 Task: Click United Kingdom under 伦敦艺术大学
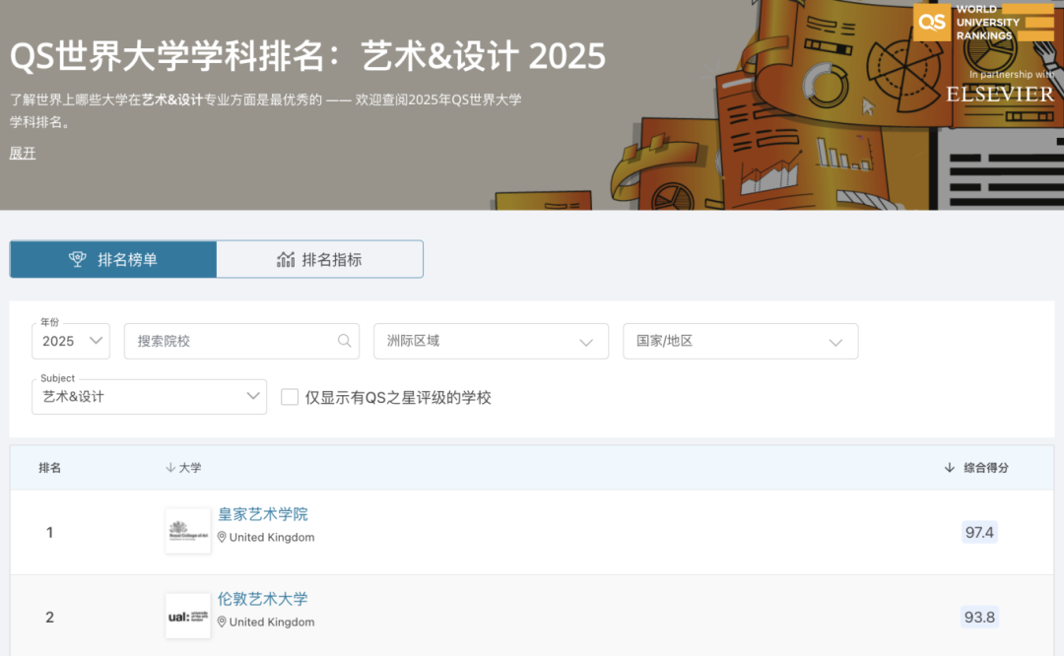(x=272, y=623)
